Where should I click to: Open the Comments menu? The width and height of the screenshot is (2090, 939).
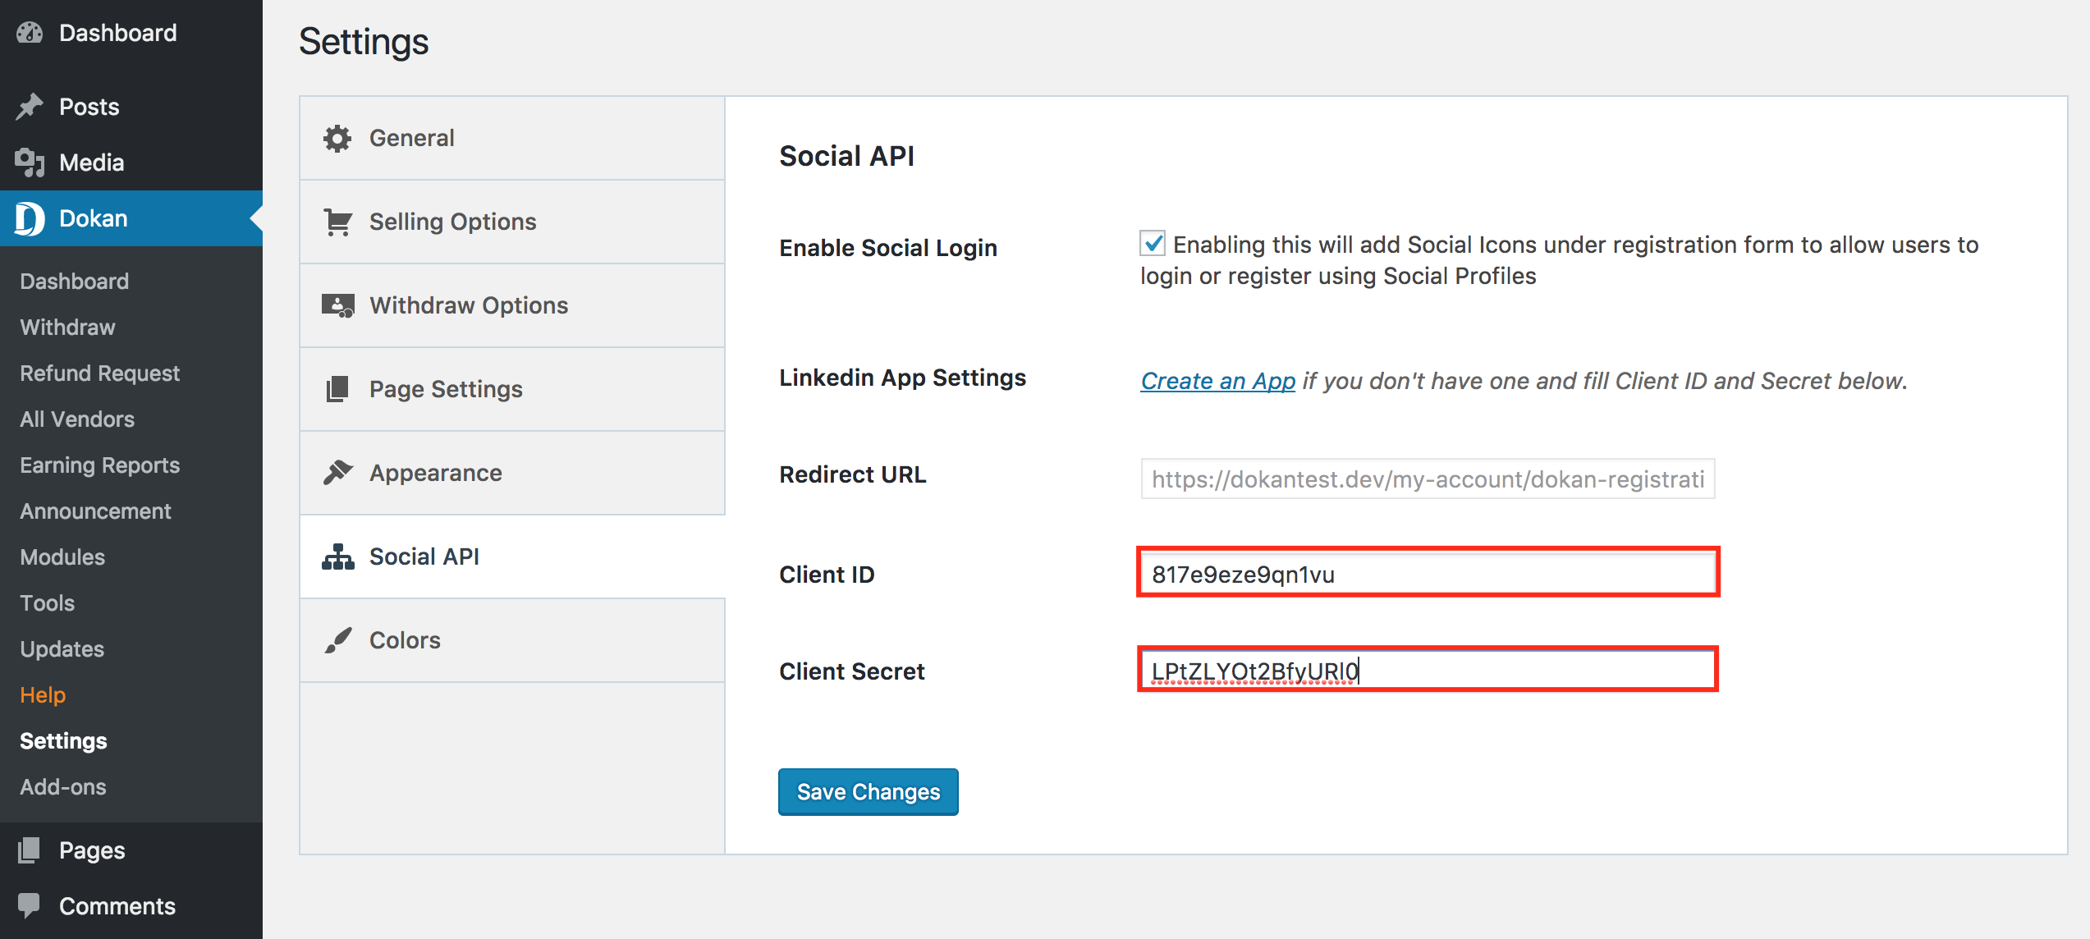pyautogui.click(x=131, y=906)
